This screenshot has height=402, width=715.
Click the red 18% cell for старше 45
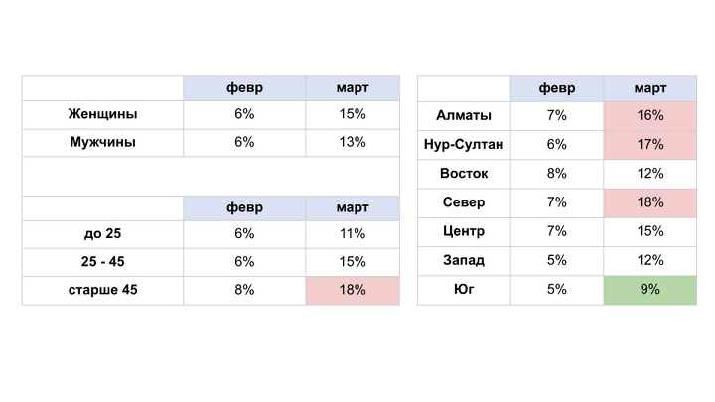tap(353, 290)
